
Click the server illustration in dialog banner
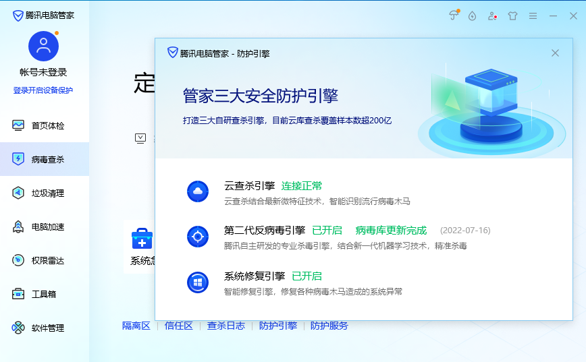tap(491, 110)
